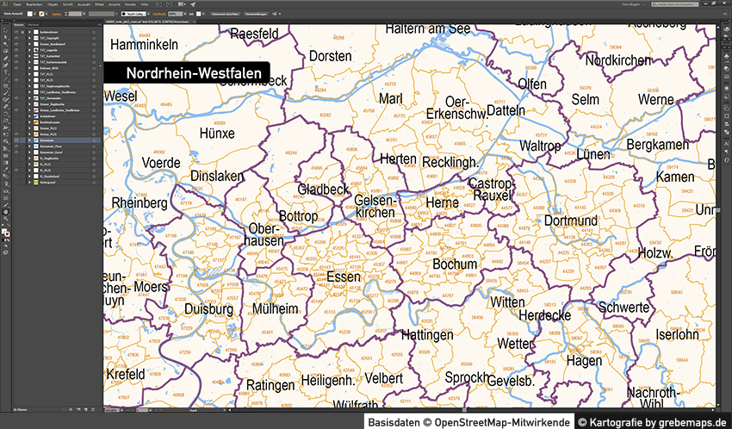Toggle visibility of the Gewasser layer
Viewport: 732px width, 429px height.
[x=16, y=140]
